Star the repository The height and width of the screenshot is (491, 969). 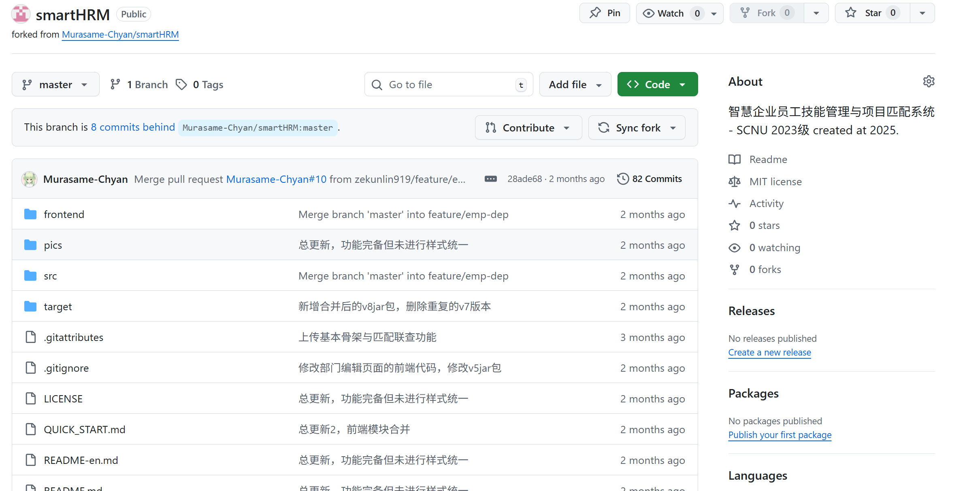(x=873, y=13)
